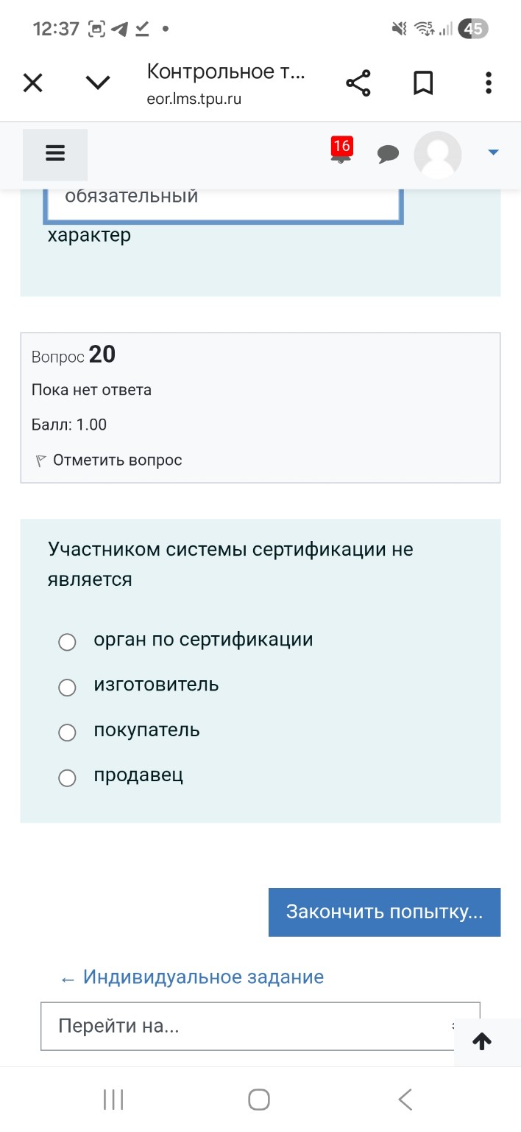Image resolution: width=521 pixels, height=1132 pixels.
Task: Share the page via the share icon
Action: tap(358, 83)
